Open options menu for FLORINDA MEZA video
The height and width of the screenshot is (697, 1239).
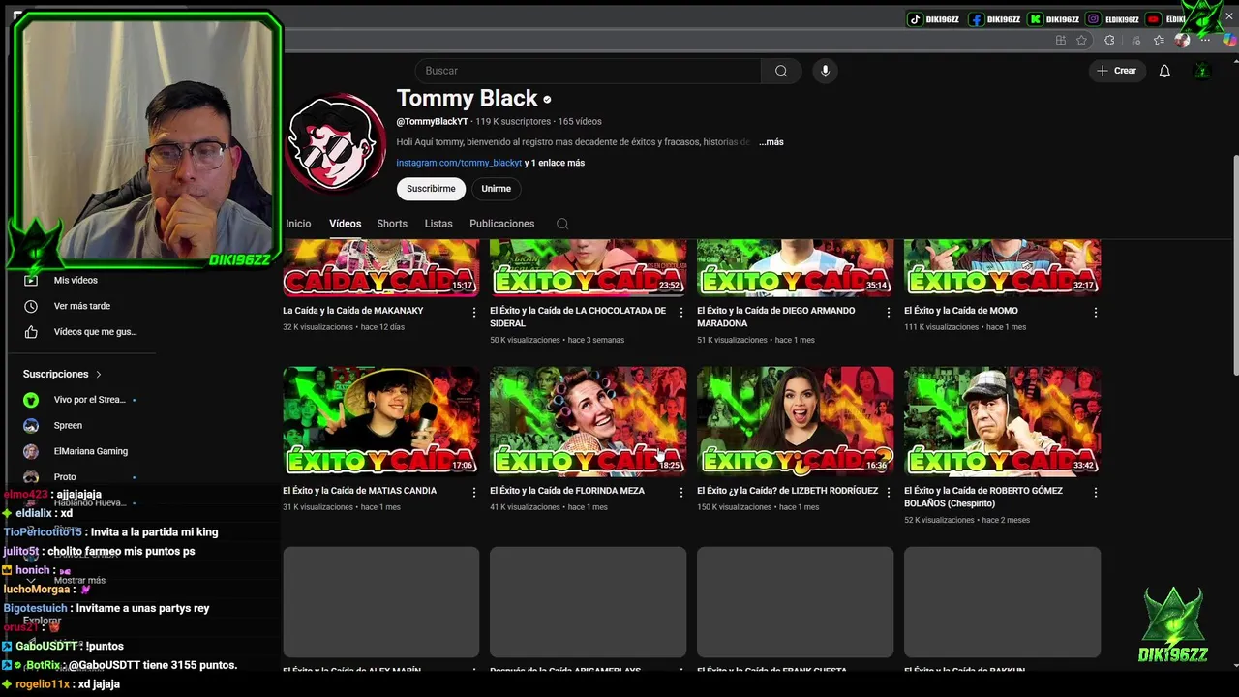[x=680, y=493]
